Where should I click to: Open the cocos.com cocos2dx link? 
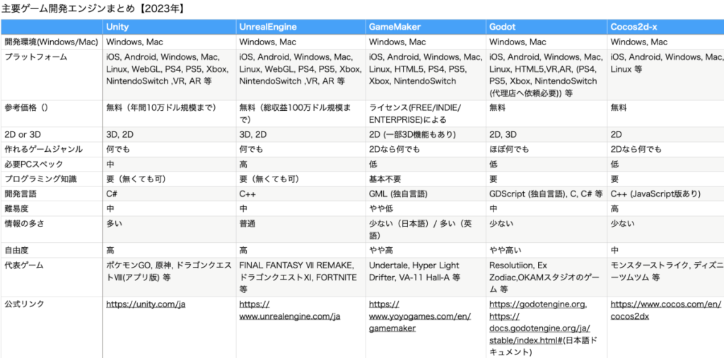click(x=665, y=311)
